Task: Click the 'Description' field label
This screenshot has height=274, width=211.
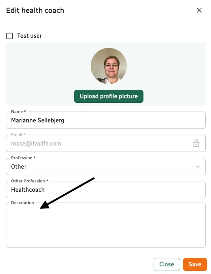Action: click(22, 203)
